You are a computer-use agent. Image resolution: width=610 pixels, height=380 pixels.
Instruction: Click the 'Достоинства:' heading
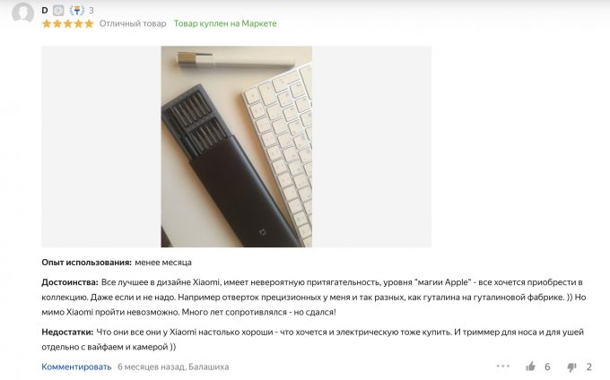pos(70,282)
